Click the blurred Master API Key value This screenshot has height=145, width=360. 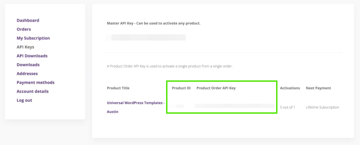pyautogui.click(x=146, y=37)
